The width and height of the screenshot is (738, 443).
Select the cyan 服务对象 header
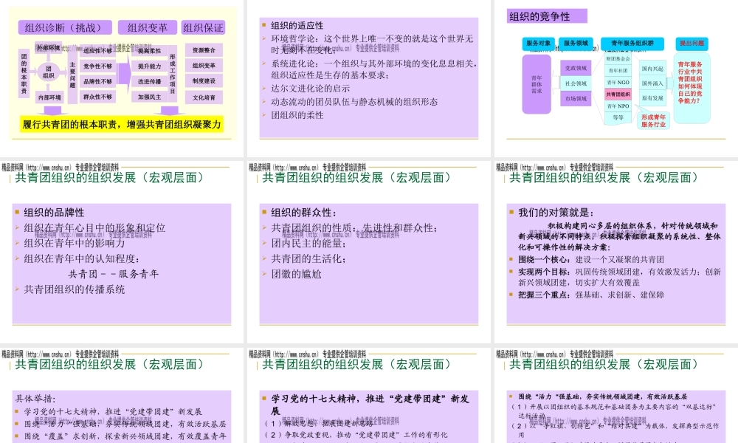[x=539, y=44]
